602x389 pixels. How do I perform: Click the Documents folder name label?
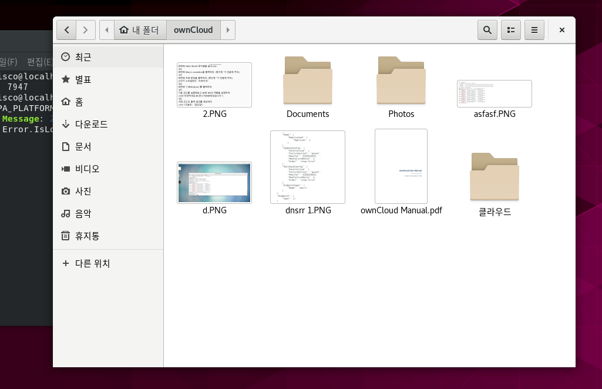pyautogui.click(x=308, y=114)
